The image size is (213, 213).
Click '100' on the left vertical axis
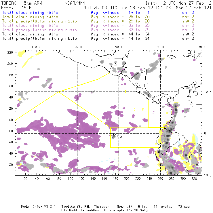10,120
